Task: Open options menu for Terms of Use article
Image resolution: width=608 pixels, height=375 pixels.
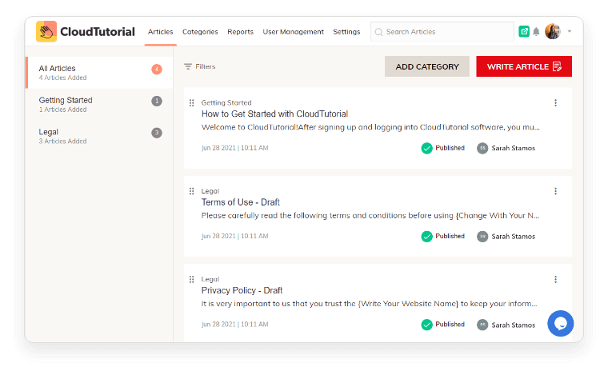Action: (x=555, y=191)
